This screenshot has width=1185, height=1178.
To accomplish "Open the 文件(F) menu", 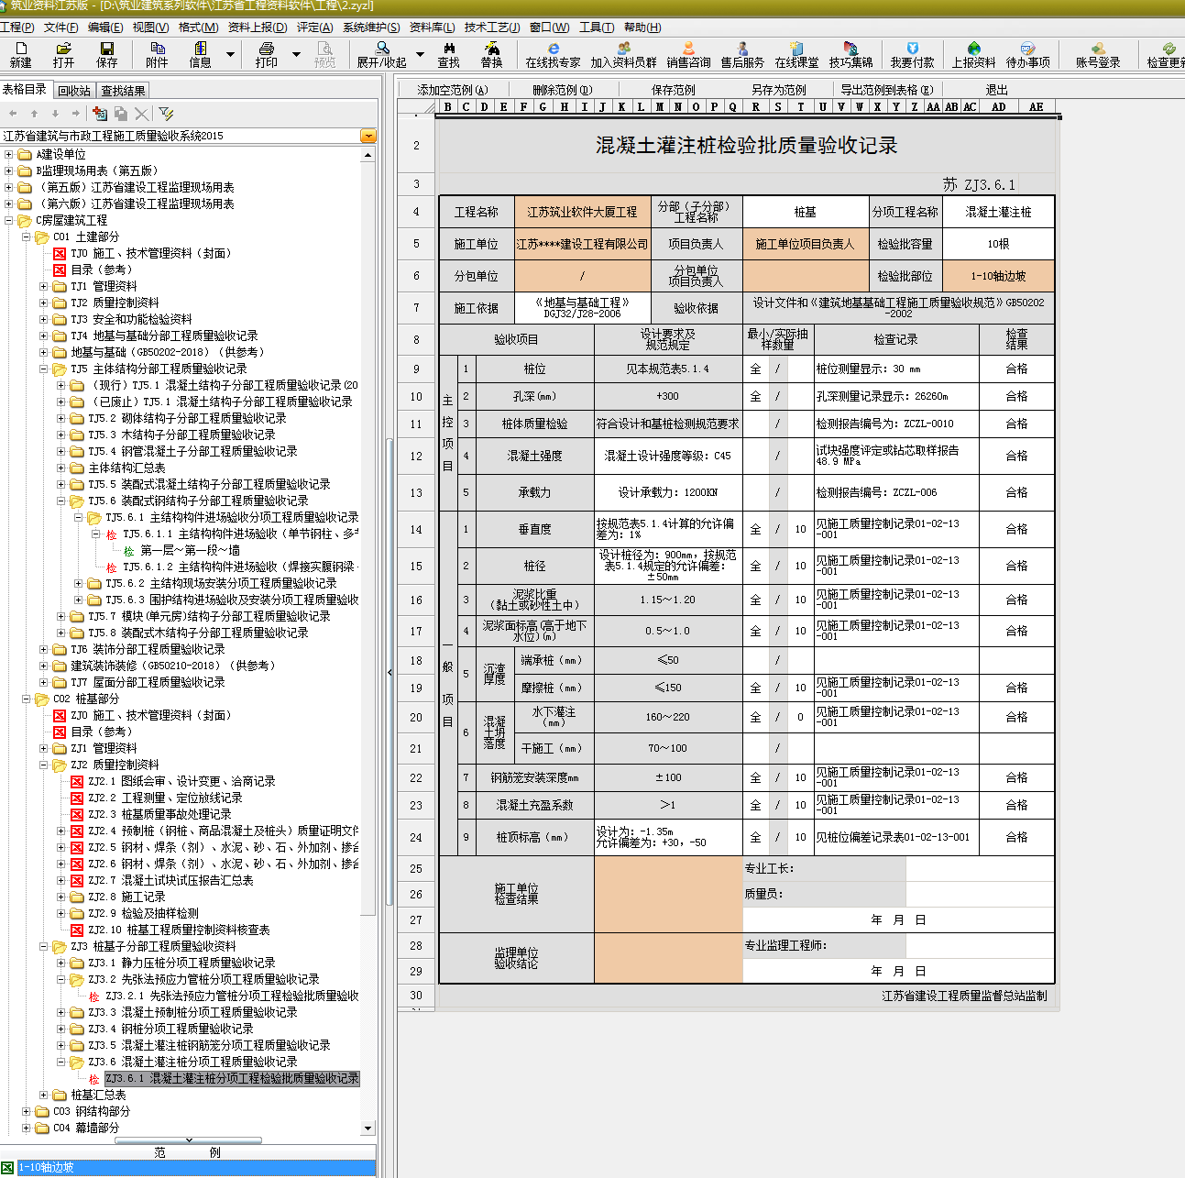I will point(61,27).
